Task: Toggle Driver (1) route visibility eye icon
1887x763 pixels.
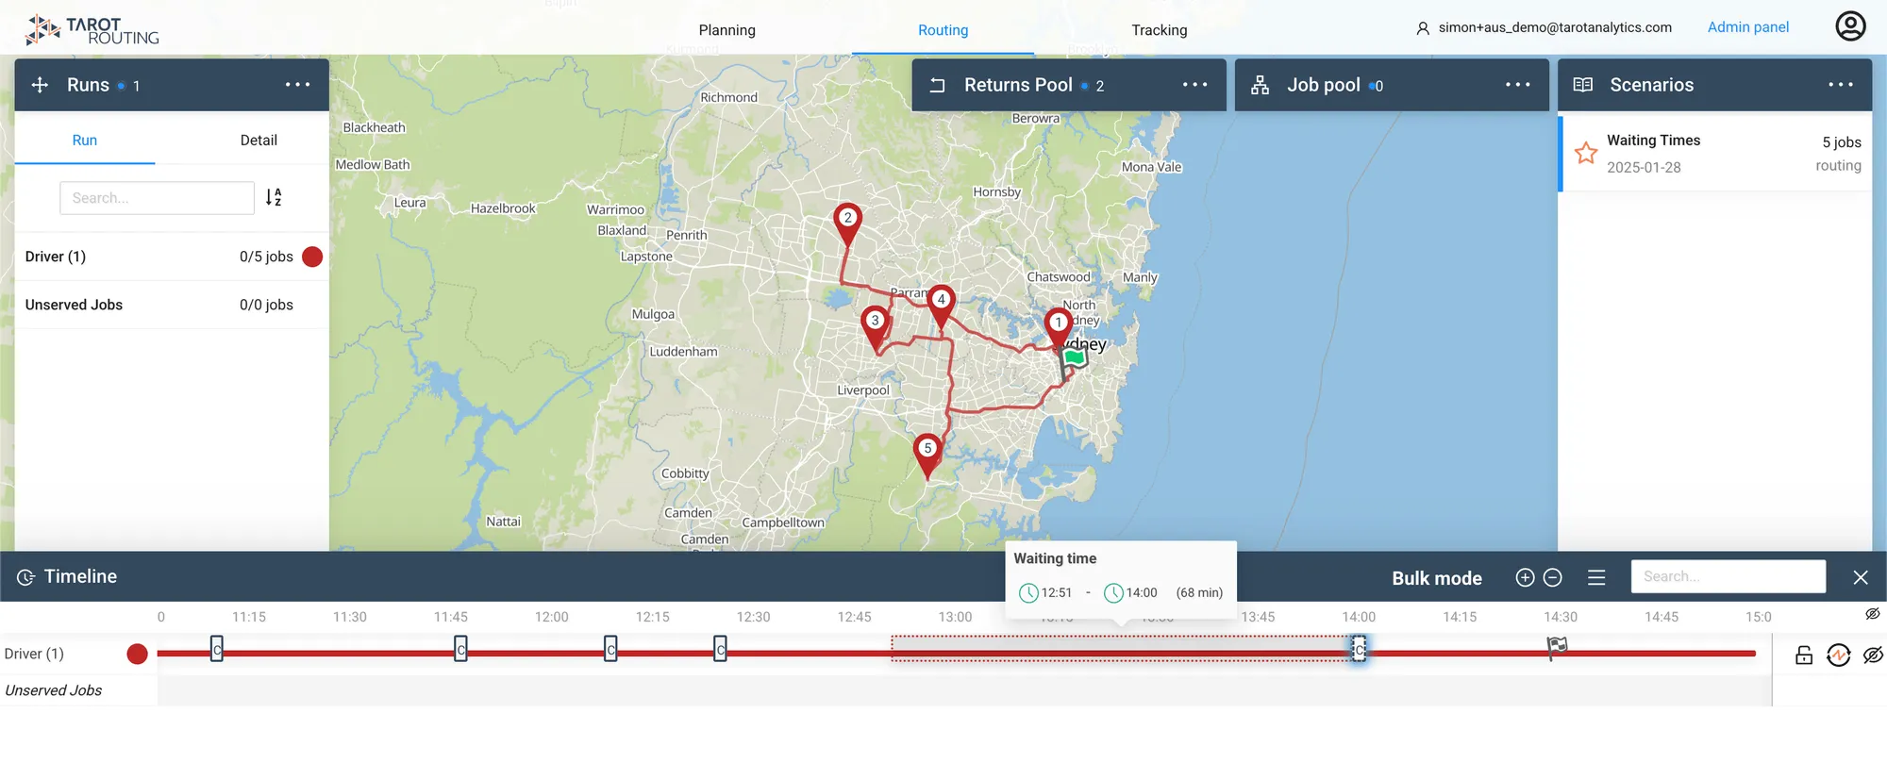Action: (1874, 655)
